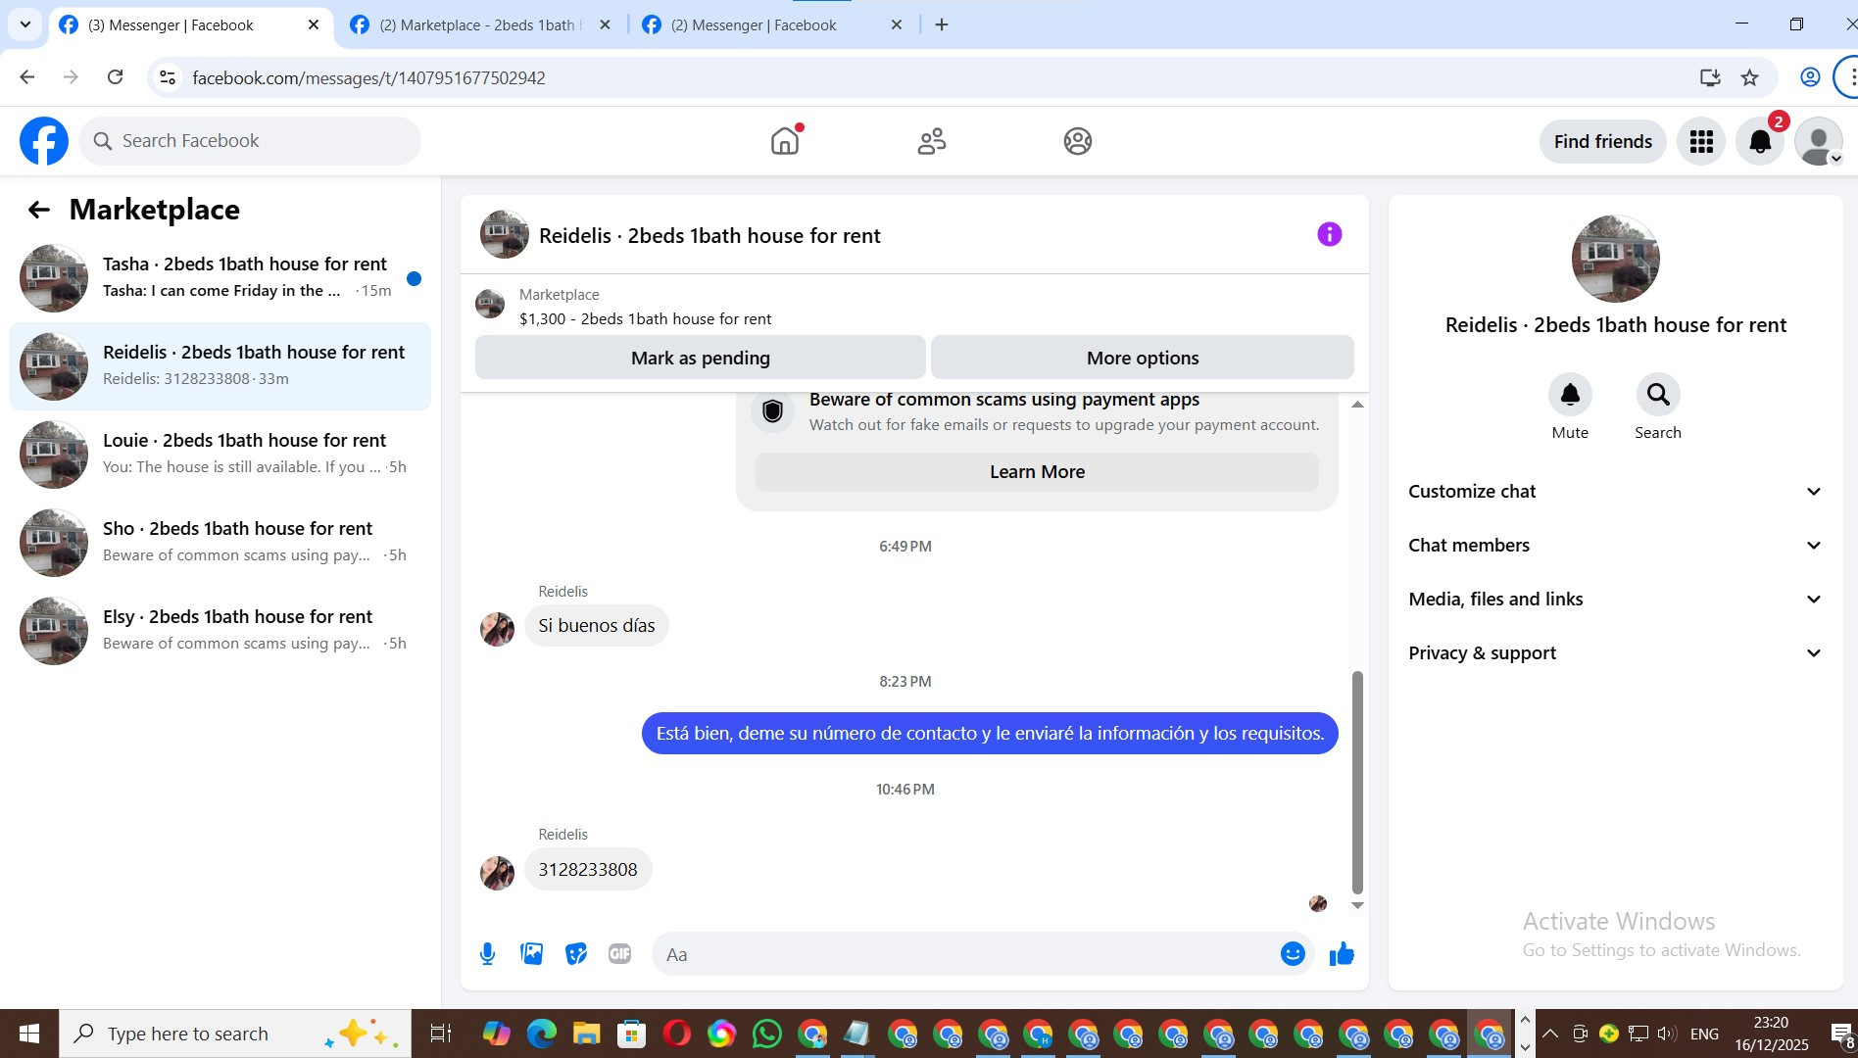Open the browser tab search dropdown

click(x=25, y=24)
